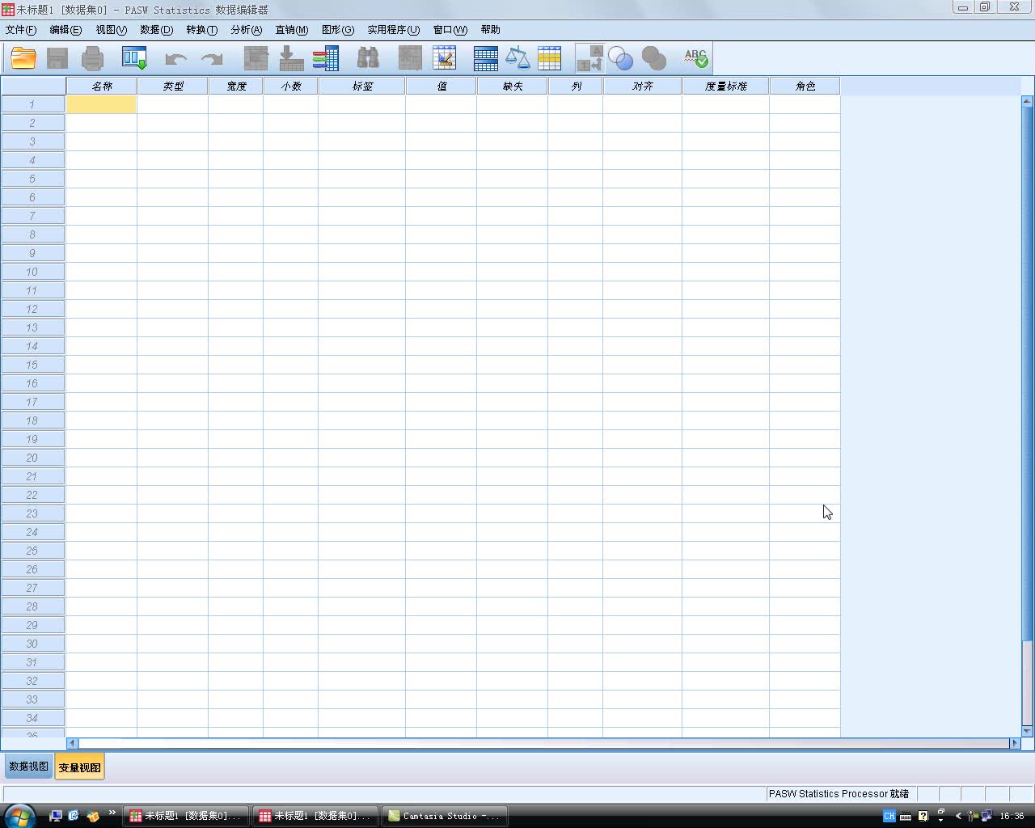The width and height of the screenshot is (1035, 828).
Task: Click the vertical scrollbar on the right
Action: click(x=1025, y=404)
